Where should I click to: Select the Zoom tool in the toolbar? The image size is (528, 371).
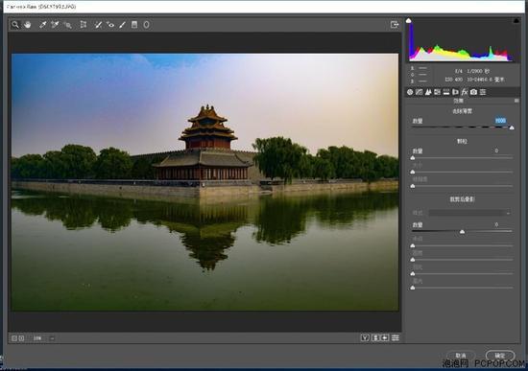coord(15,25)
